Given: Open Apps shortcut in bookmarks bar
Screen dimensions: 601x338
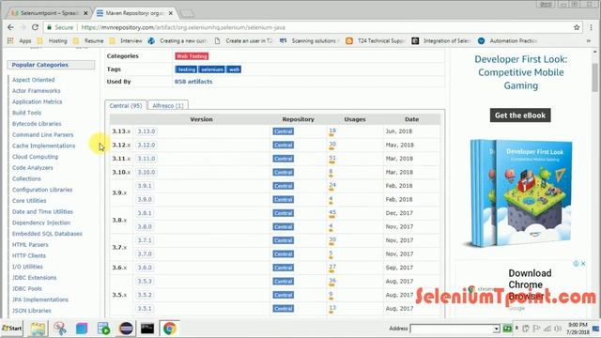Looking at the screenshot, I should 20,40.
